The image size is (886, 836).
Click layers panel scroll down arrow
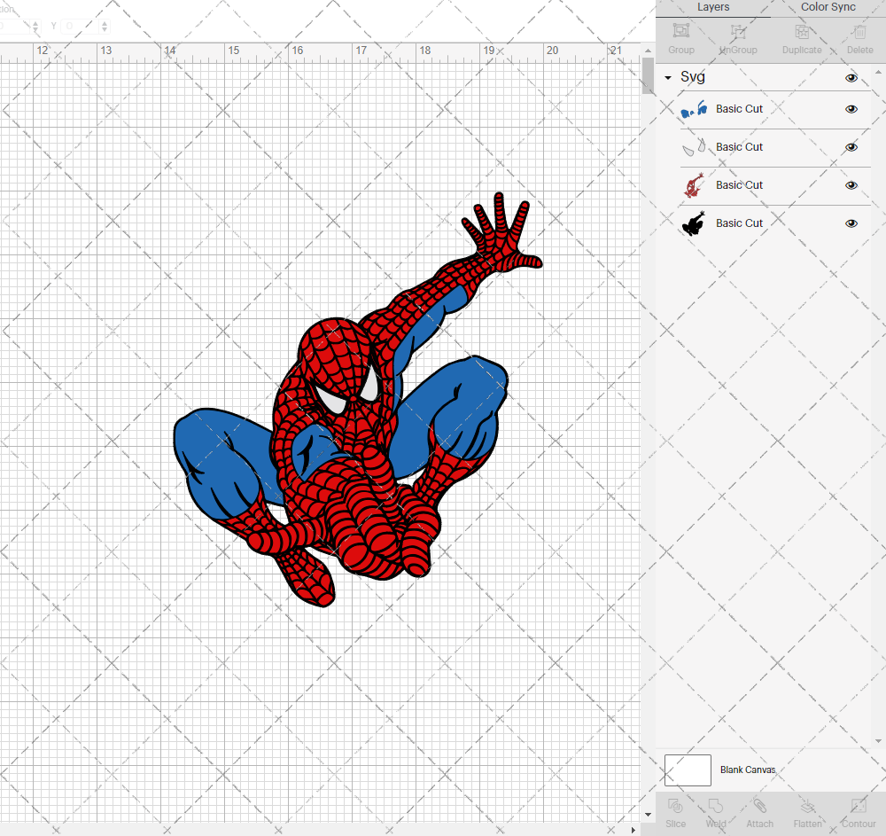click(877, 741)
